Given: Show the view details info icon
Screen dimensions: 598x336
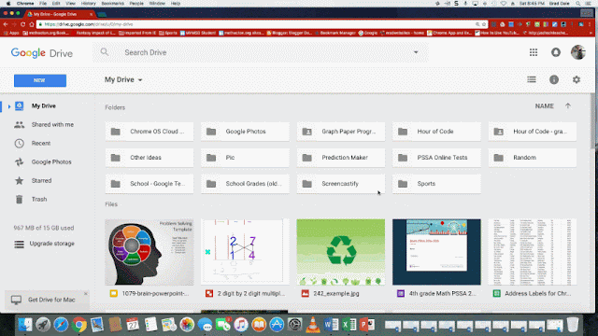Looking at the screenshot, I should click(x=554, y=79).
